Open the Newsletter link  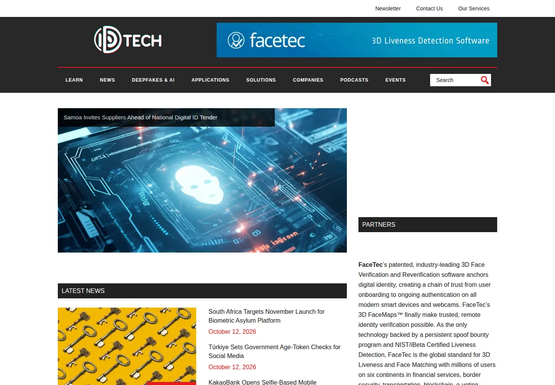click(388, 8)
